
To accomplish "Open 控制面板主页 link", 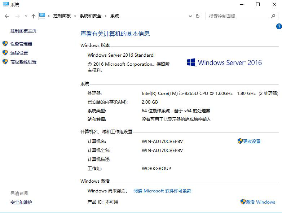I will coord(23,31).
